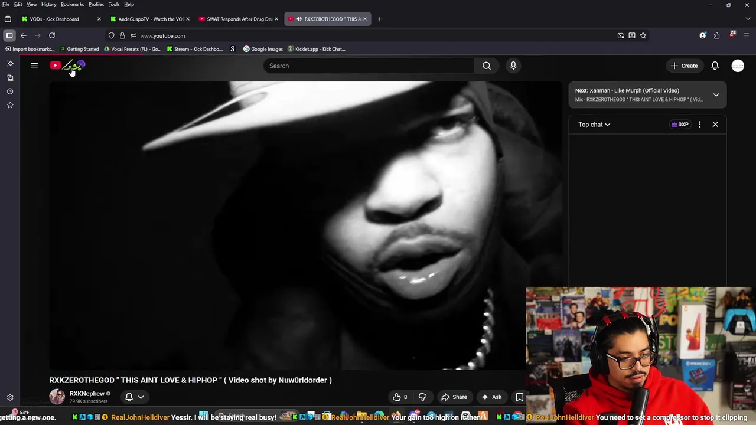Open Stream - Kick Dashboard bookmark
The image size is (756, 425).
tap(195, 49)
